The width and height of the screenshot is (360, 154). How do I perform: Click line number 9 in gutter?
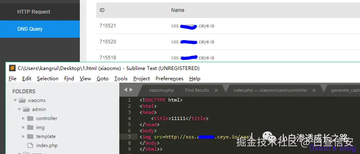click(129, 149)
